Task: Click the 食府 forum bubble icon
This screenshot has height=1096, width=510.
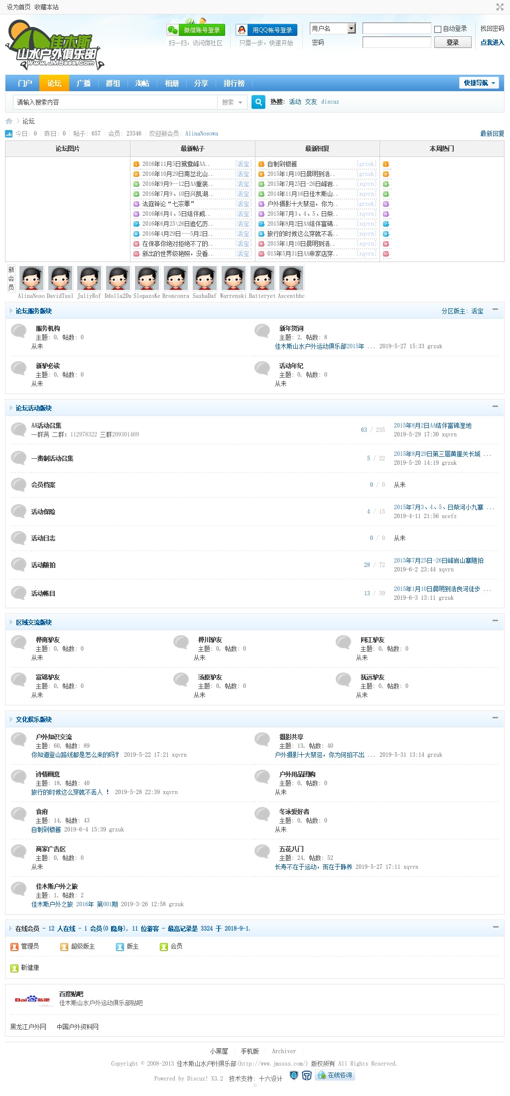Action: (x=19, y=814)
